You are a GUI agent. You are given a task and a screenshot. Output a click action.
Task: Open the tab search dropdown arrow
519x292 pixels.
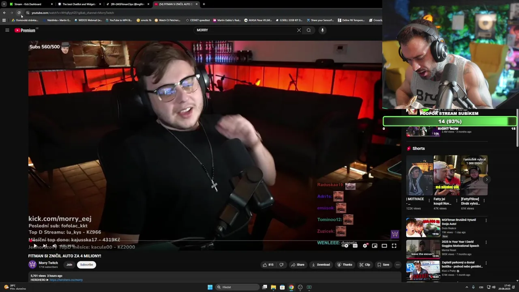[4, 4]
